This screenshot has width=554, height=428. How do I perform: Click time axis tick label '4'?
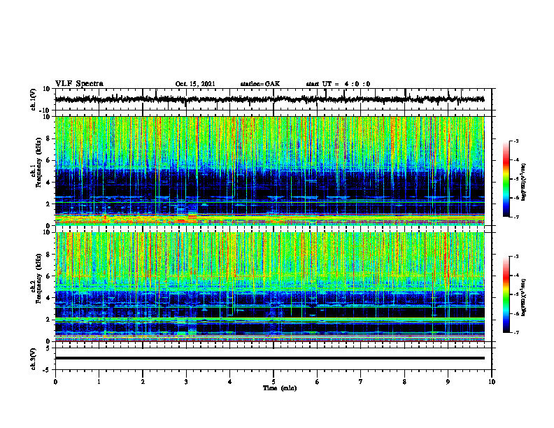coord(229,382)
